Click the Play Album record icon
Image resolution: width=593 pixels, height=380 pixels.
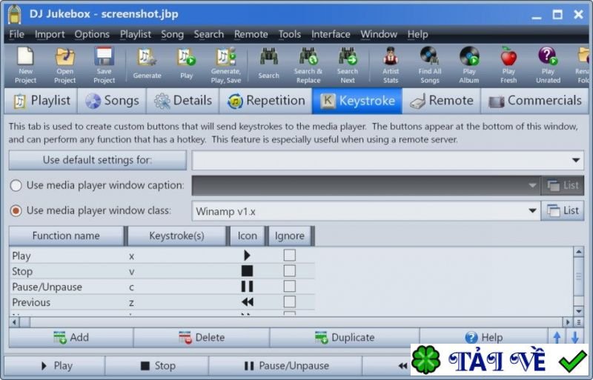(x=469, y=65)
